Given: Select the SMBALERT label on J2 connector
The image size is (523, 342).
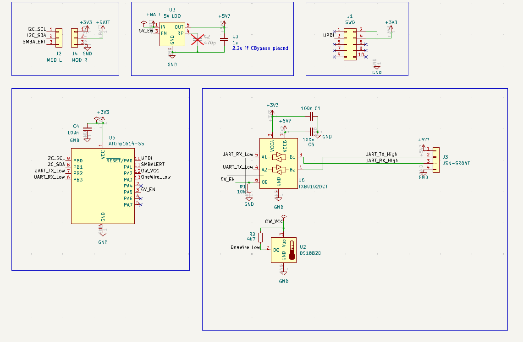Looking at the screenshot, I should pyautogui.click(x=34, y=42).
